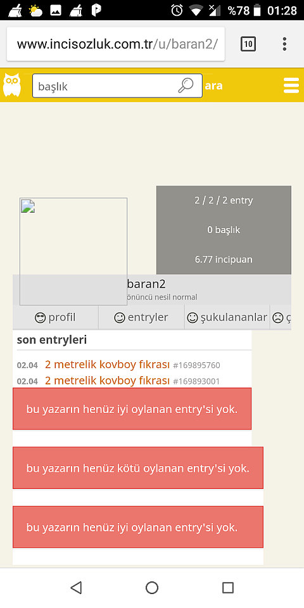Viewport: 304px width, 608px height.
Task: Open entry number #169893001
Action: pyautogui.click(x=196, y=381)
